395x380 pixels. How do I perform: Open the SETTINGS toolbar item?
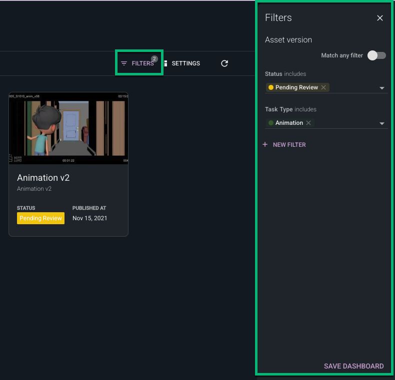point(185,63)
